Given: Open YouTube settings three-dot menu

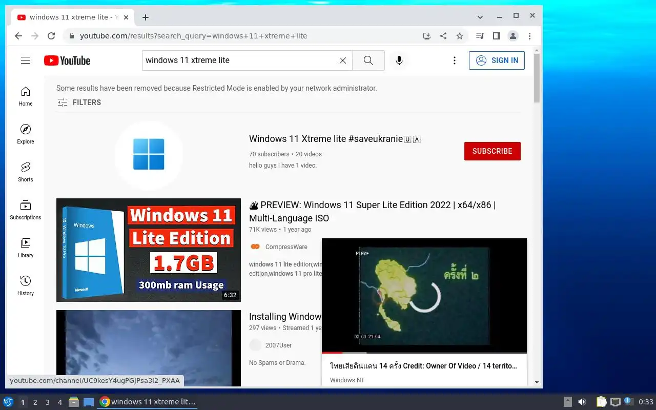Looking at the screenshot, I should [x=454, y=60].
